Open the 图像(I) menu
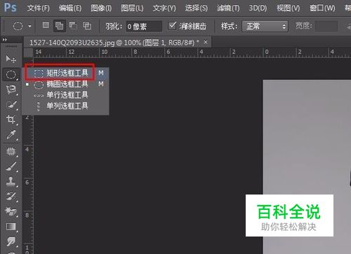Image resolution: width=351 pixels, height=254 pixels. click(x=101, y=8)
